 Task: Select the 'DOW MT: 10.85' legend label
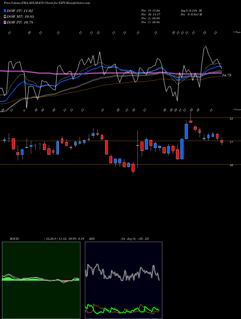(20, 17)
